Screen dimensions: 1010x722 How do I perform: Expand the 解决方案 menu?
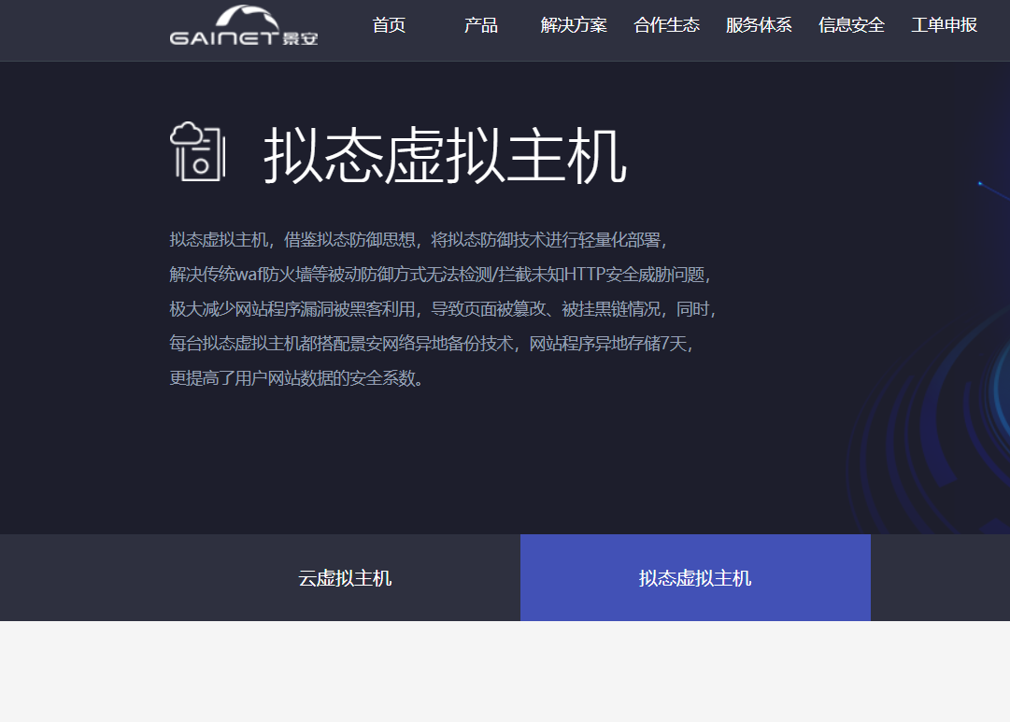[x=574, y=25]
